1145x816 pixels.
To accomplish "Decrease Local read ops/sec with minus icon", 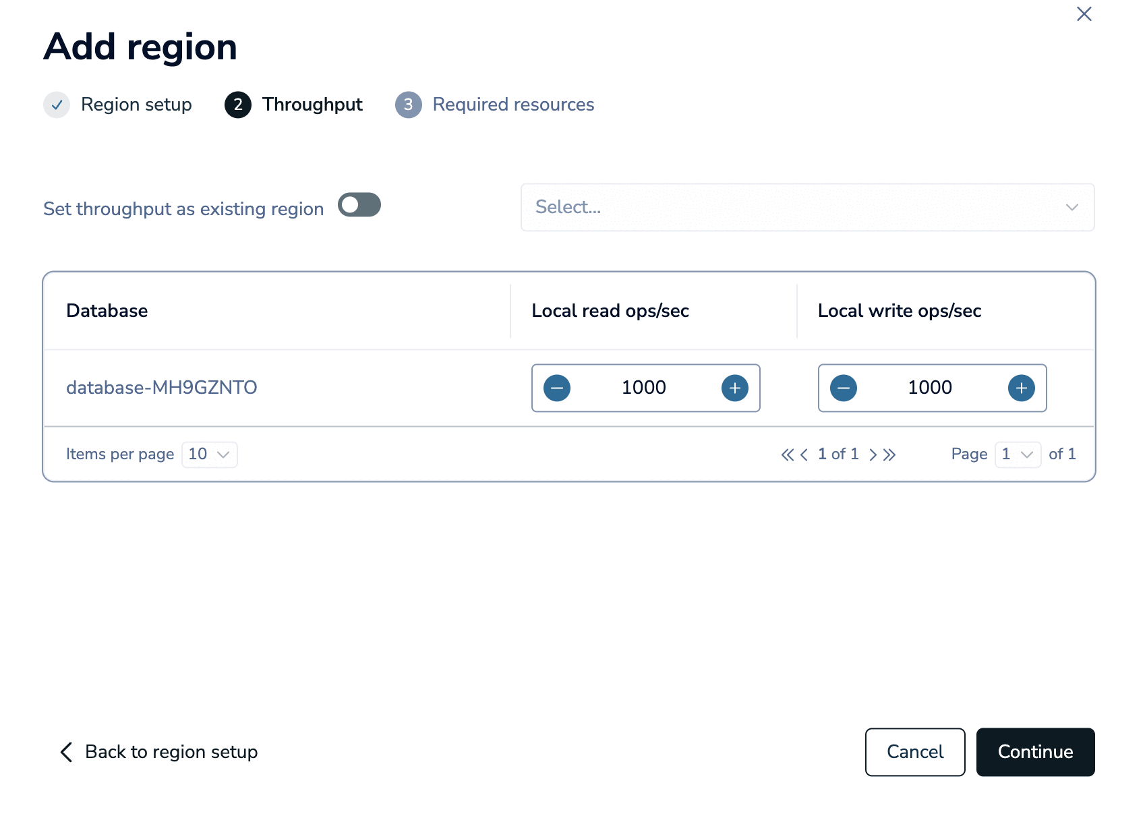I will (557, 388).
